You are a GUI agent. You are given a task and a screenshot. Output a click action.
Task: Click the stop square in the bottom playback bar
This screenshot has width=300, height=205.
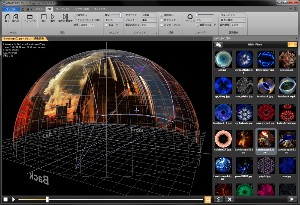(6, 199)
